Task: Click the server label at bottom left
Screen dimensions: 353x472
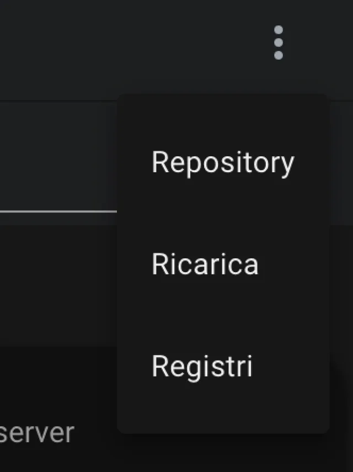Action: click(x=36, y=433)
